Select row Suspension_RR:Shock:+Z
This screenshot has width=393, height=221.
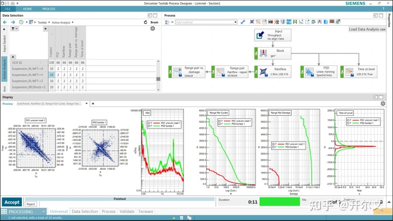coord(28,87)
